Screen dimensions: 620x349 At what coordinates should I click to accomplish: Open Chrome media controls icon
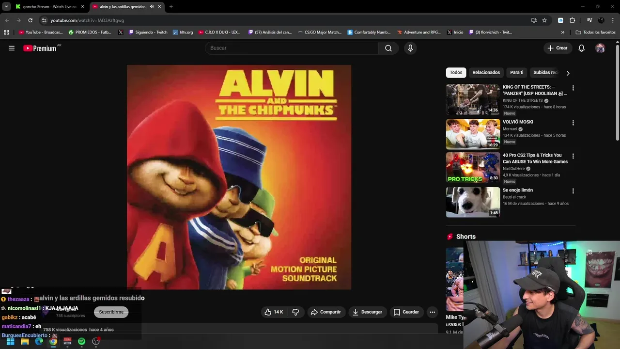click(589, 20)
